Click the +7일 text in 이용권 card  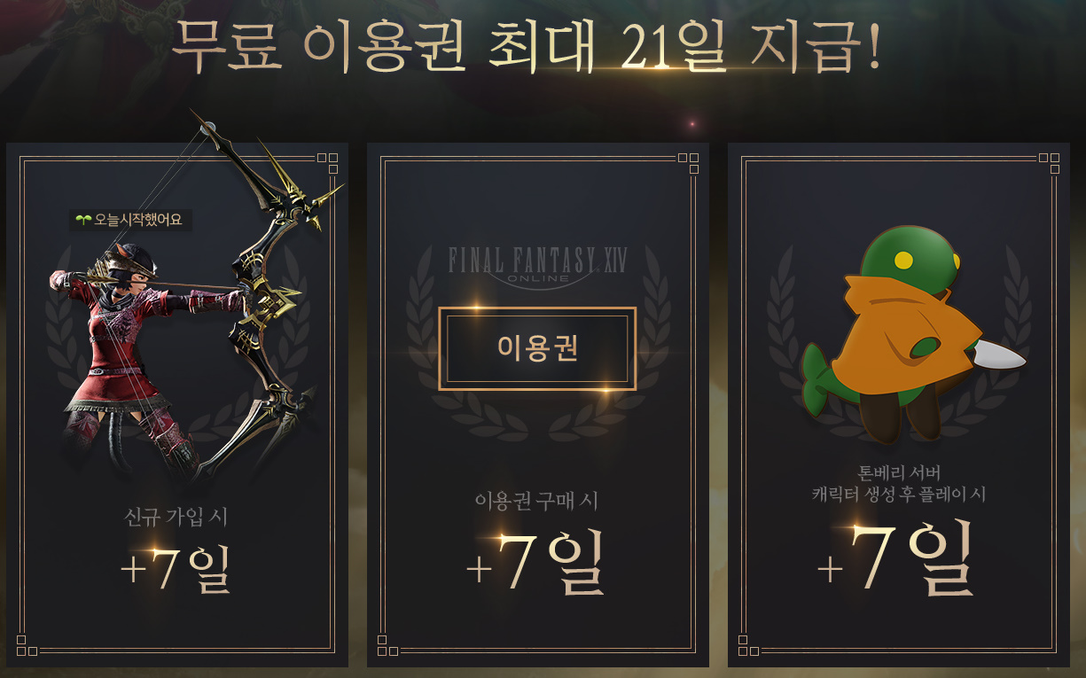click(535, 562)
